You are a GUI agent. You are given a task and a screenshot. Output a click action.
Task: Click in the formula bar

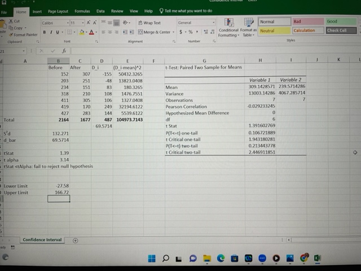pyautogui.click(x=214, y=50)
